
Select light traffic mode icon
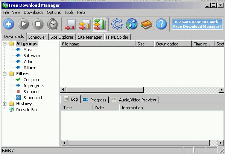coord(70,24)
